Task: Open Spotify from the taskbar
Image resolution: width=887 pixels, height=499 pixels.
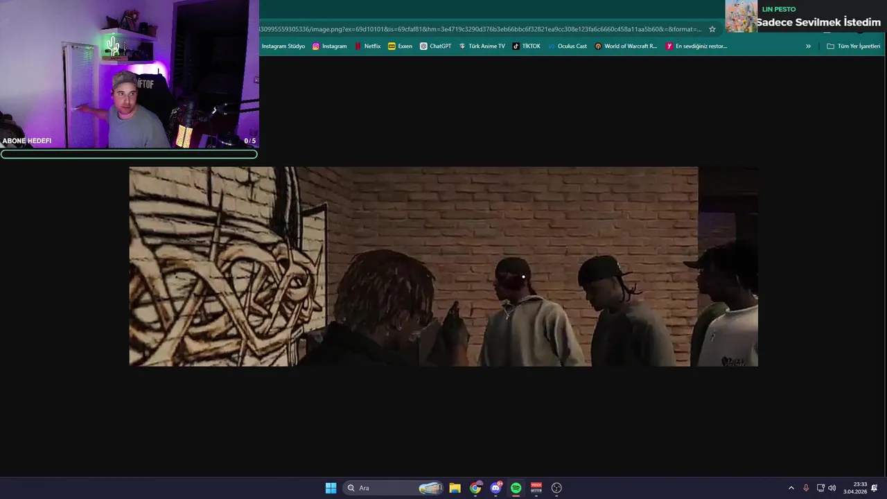Action: (x=516, y=488)
